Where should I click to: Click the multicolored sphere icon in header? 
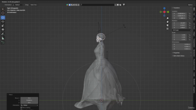coord(67,5)
